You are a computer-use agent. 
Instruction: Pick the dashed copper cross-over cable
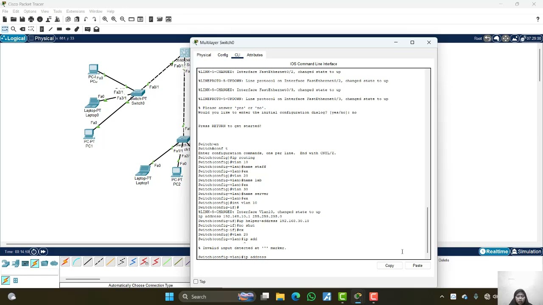point(99,262)
